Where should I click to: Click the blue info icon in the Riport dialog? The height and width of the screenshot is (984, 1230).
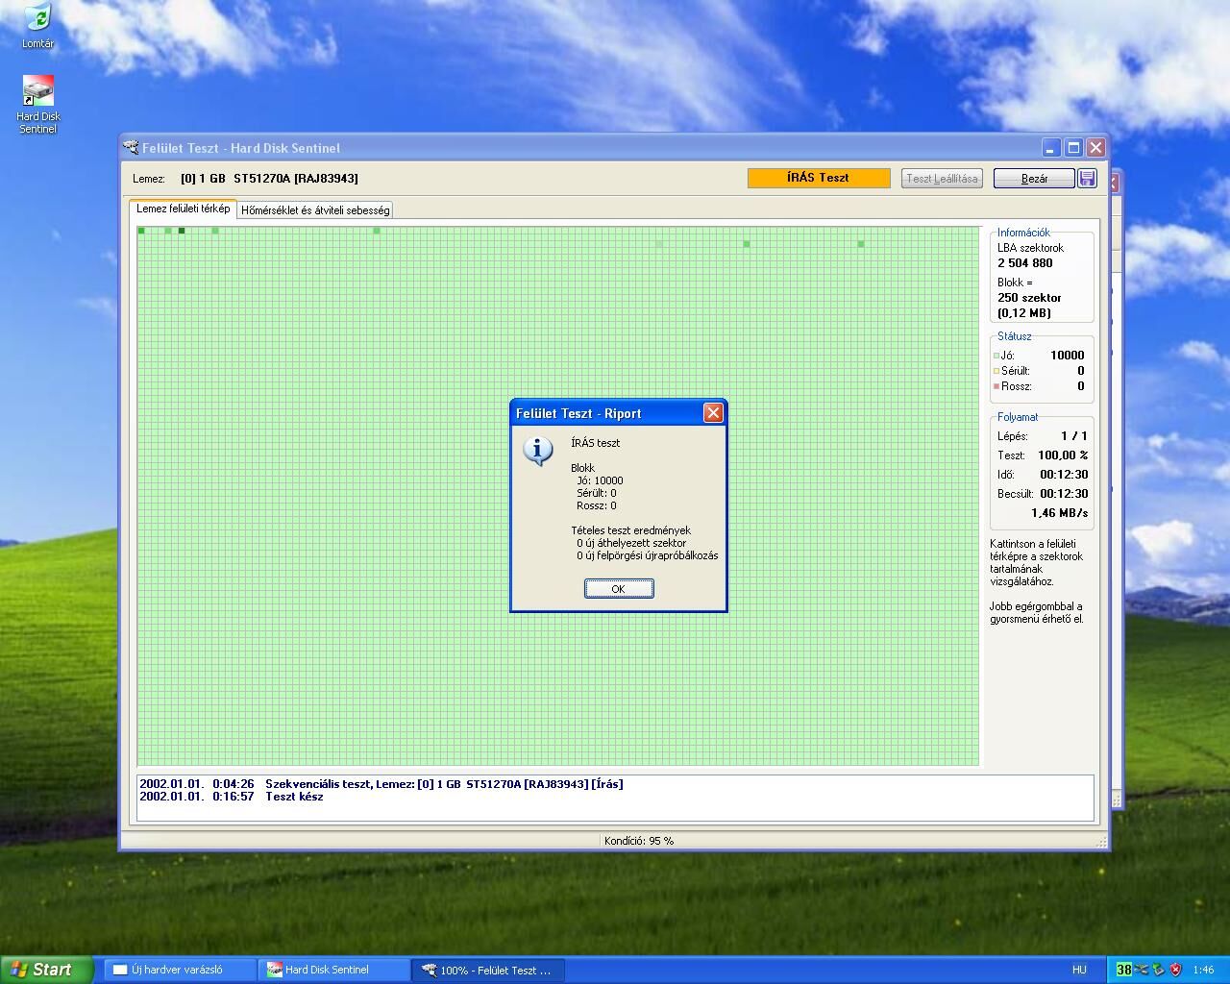tap(538, 449)
